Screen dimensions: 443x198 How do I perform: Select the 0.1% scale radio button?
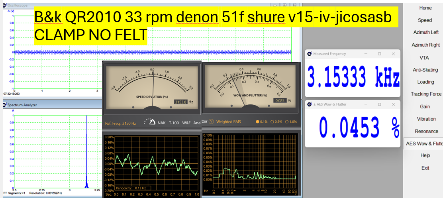tap(258, 122)
